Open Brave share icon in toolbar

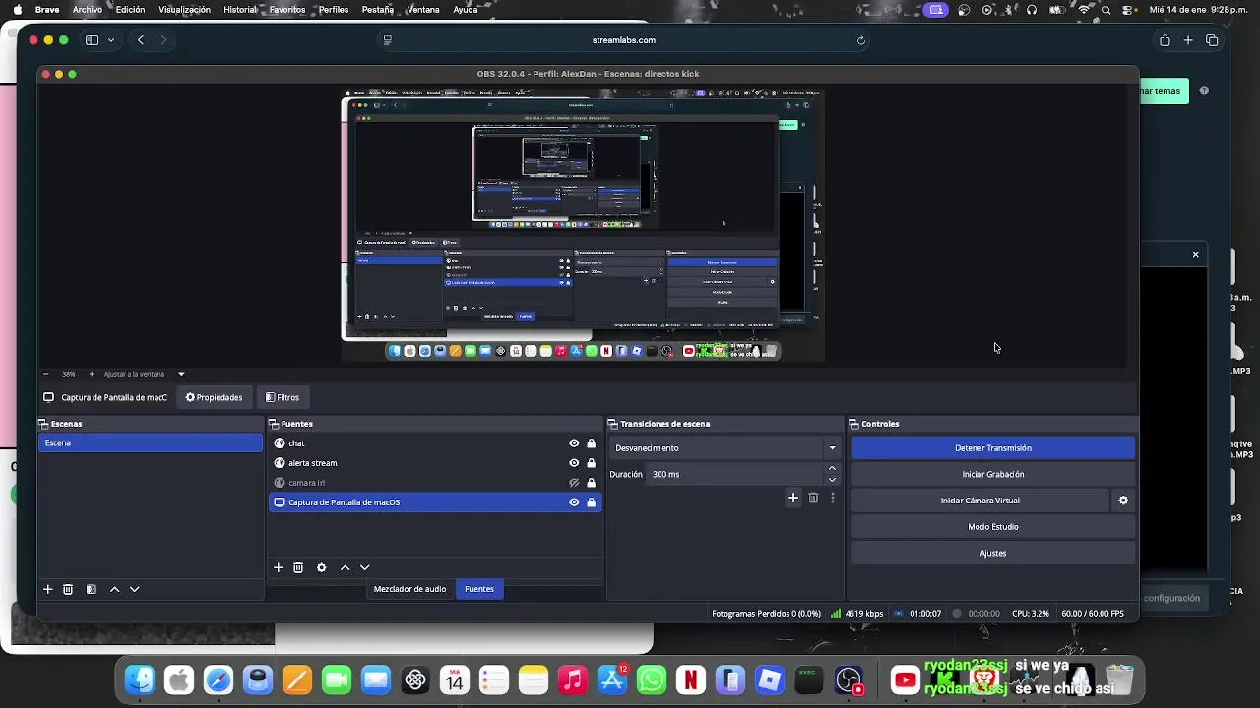[x=1165, y=40]
